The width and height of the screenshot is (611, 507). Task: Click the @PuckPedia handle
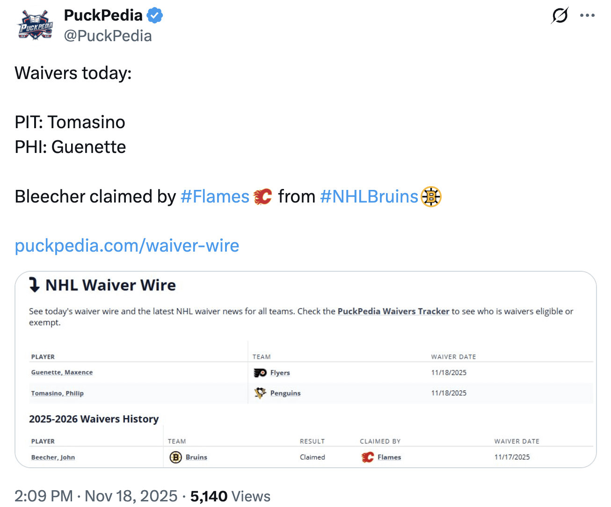point(108,36)
